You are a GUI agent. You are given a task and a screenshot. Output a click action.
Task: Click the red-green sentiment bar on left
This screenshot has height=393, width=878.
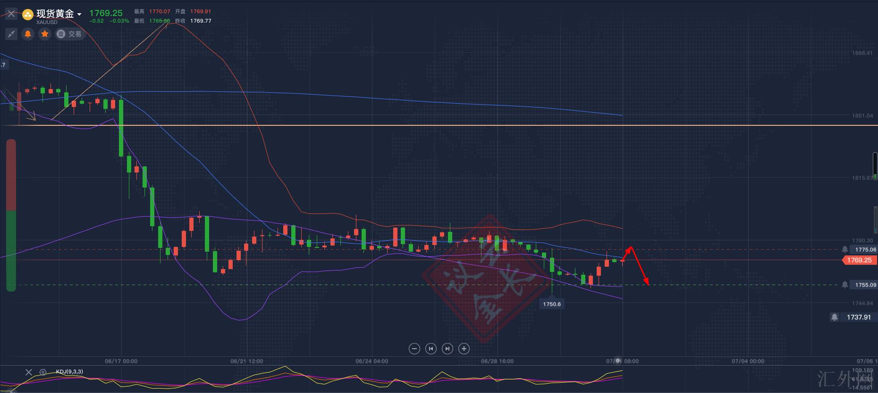[11, 215]
